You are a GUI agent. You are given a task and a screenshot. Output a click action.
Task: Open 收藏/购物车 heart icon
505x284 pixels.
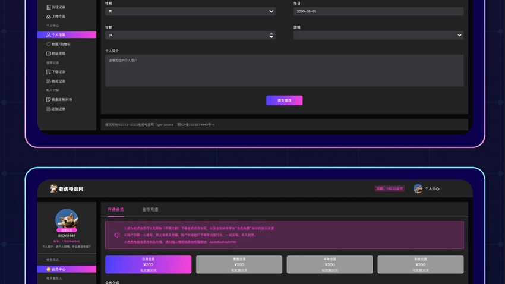click(x=49, y=44)
